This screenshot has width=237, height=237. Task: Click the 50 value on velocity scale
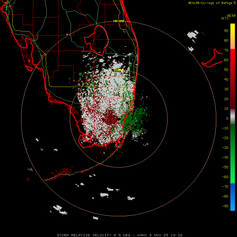tap(226, 70)
